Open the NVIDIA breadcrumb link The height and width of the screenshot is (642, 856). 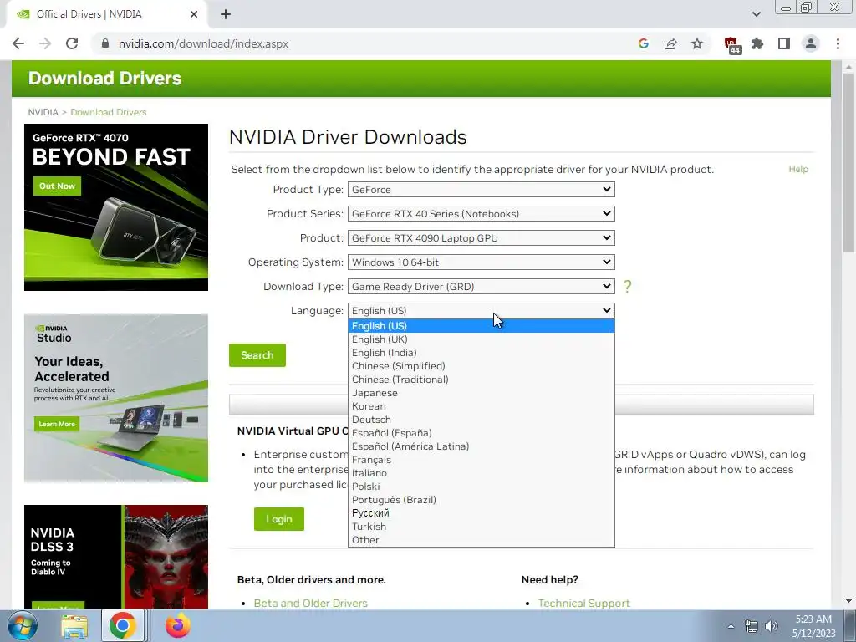pos(43,112)
